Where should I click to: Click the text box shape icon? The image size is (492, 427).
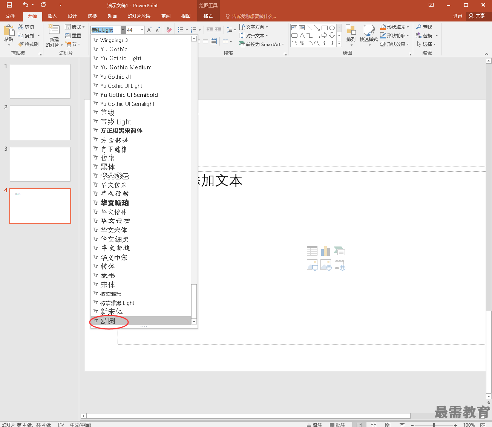(294, 28)
